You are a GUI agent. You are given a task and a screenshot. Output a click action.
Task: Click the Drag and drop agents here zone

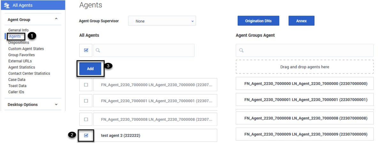coord(304,67)
